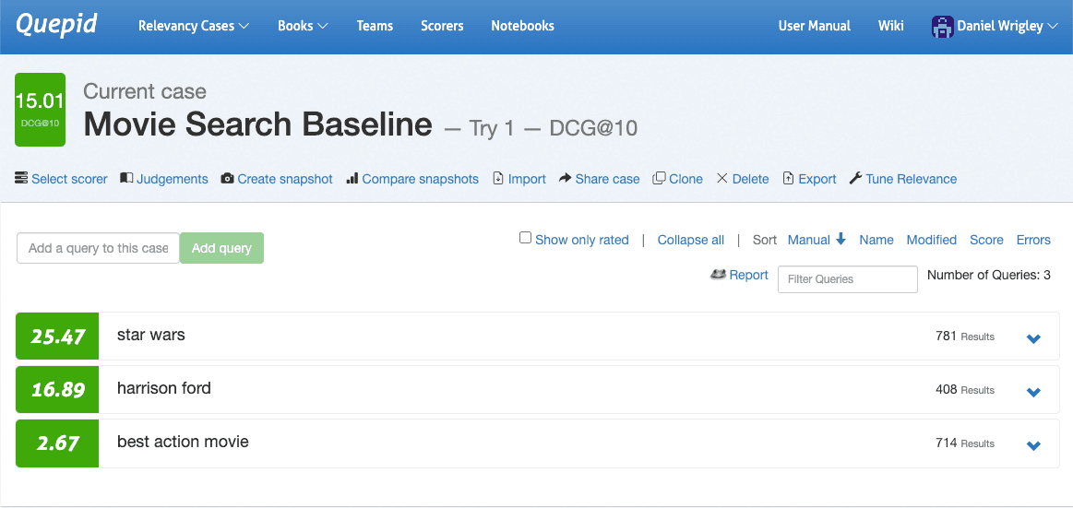1073x508 pixels.
Task: Click the Delete case X icon
Action: (722, 179)
